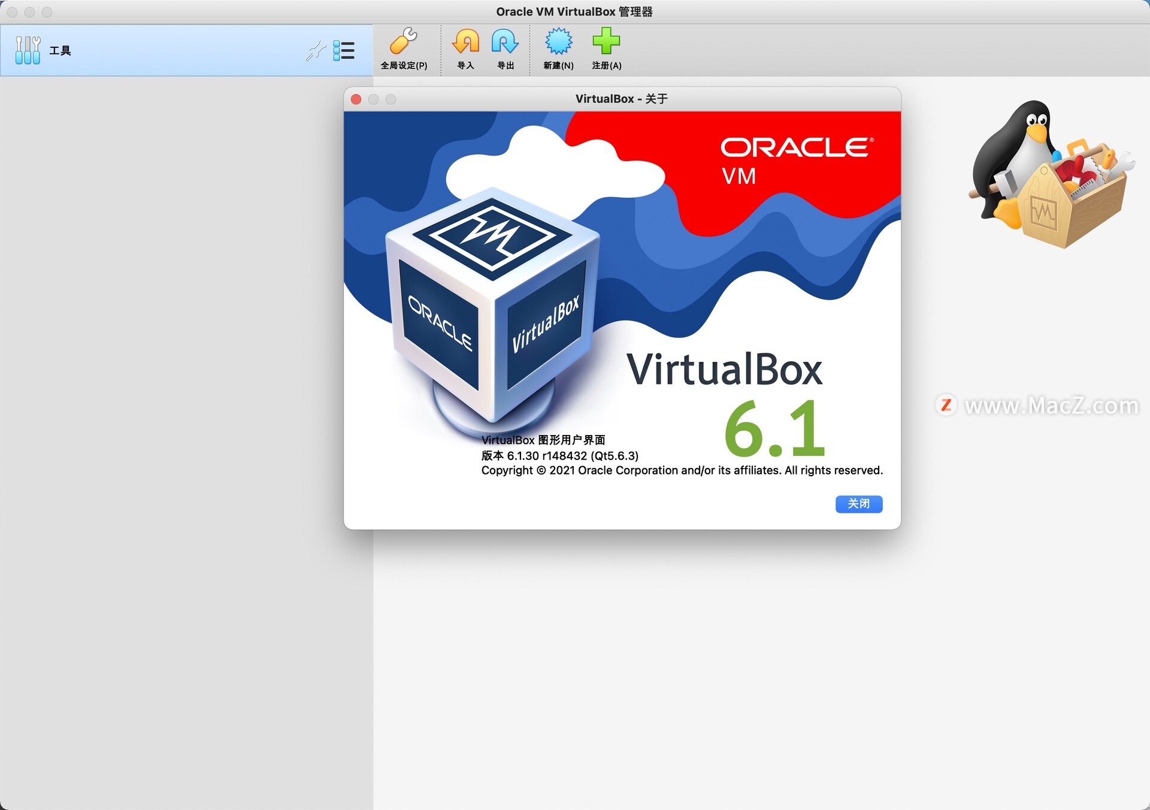Image resolution: width=1150 pixels, height=810 pixels.
Task: Click the penguin toolbox illustration
Action: click(x=1051, y=174)
